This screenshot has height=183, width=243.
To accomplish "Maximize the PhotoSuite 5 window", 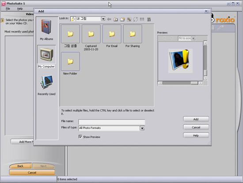I will click(233, 4).
